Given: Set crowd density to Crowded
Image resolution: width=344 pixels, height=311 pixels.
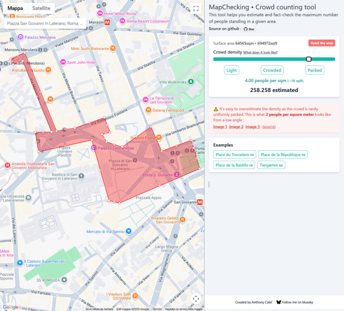Looking at the screenshot, I should pos(272,70).
